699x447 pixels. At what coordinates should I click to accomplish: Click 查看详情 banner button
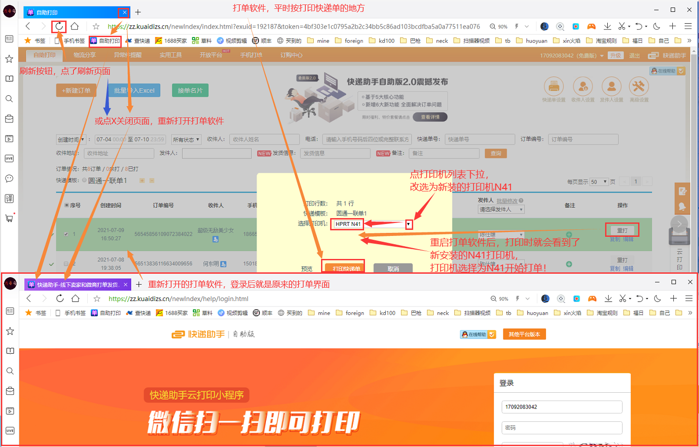pyautogui.click(x=430, y=117)
